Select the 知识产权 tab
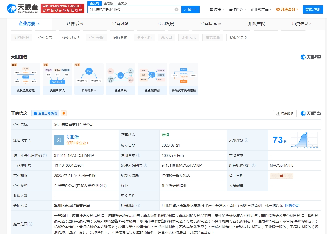This screenshot has width=327, height=234. coord(257,24)
